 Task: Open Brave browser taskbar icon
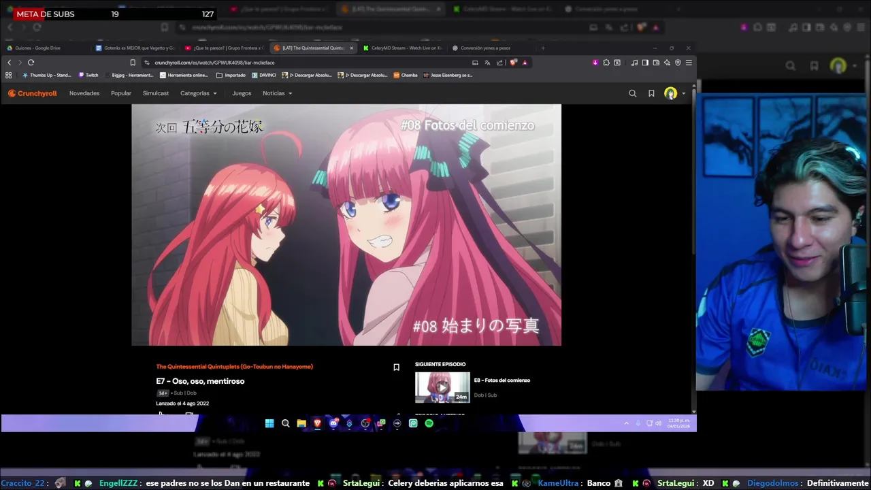point(317,423)
